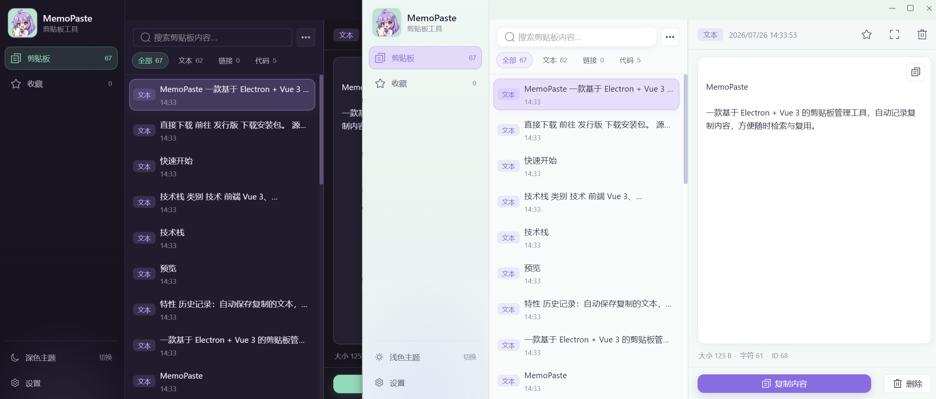The height and width of the screenshot is (399, 936).
Task: Click 大小 125 B size info in light window
Action: (715, 356)
